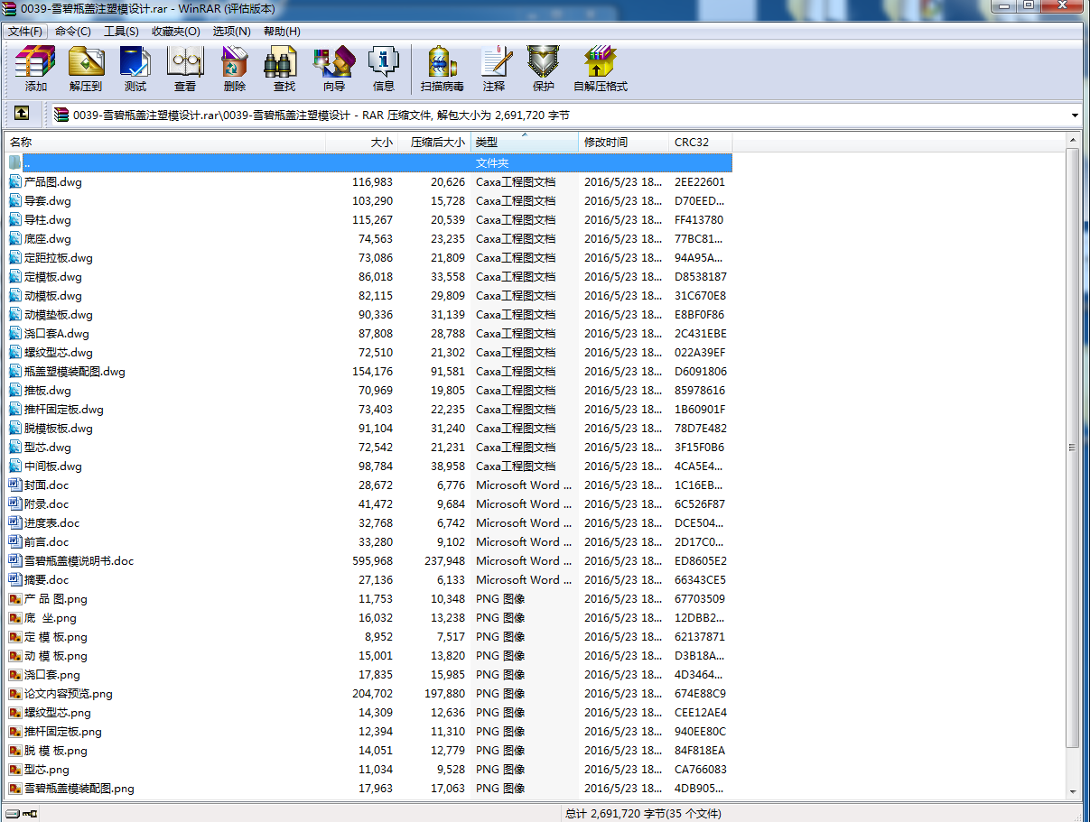Select the 产品图.dwg file icon
This screenshot has height=822, width=1090.
point(15,181)
